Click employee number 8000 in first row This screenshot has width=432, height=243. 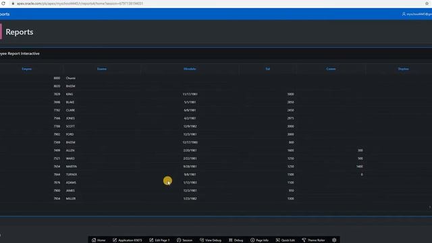pos(57,78)
